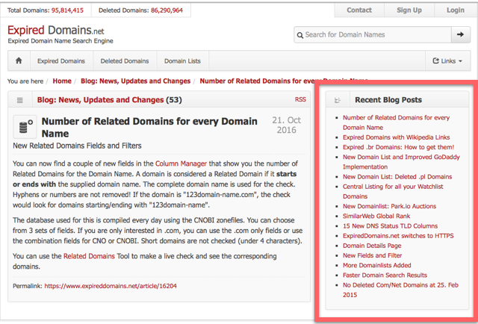Click the Home breadcrumb link
Image resolution: width=478 pixels, height=324 pixels.
point(62,81)
